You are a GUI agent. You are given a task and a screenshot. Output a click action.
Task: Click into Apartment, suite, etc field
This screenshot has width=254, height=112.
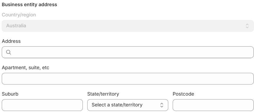[x=128, y=79]
